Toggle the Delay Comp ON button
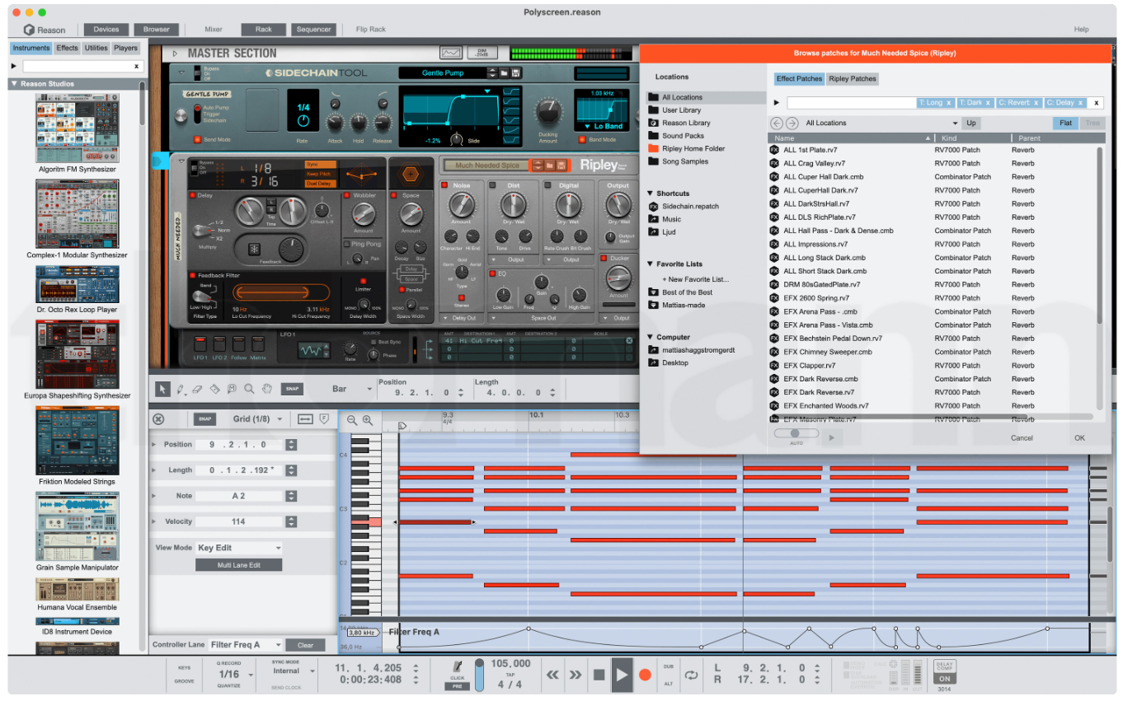 click(x=944, y=679)
